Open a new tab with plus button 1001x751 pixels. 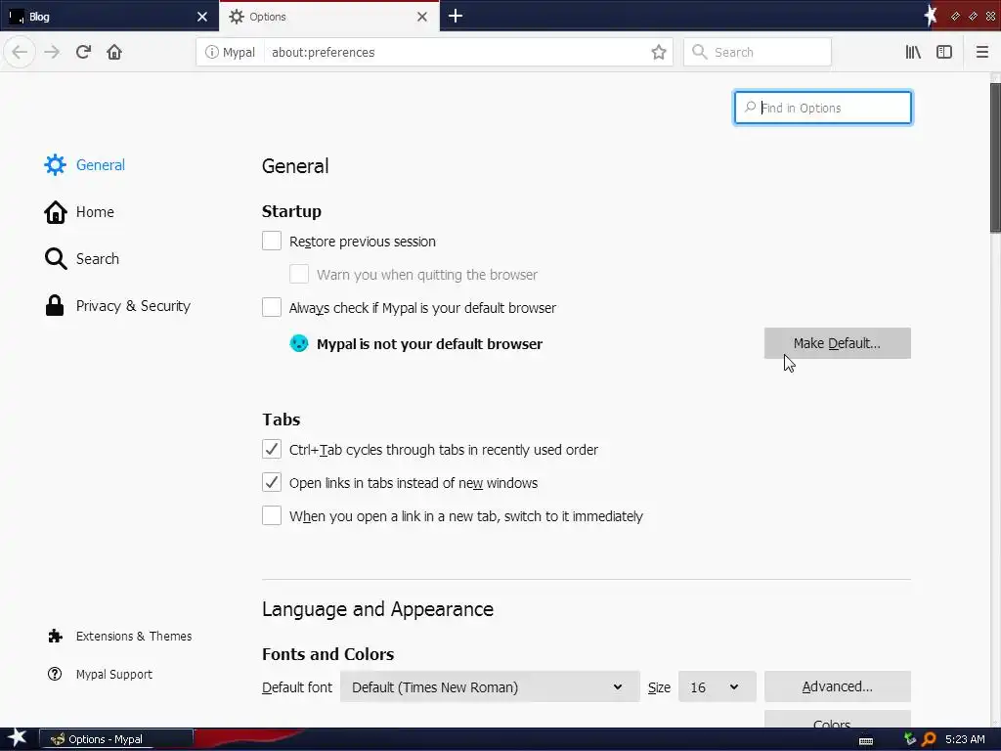tap(456, 16)
